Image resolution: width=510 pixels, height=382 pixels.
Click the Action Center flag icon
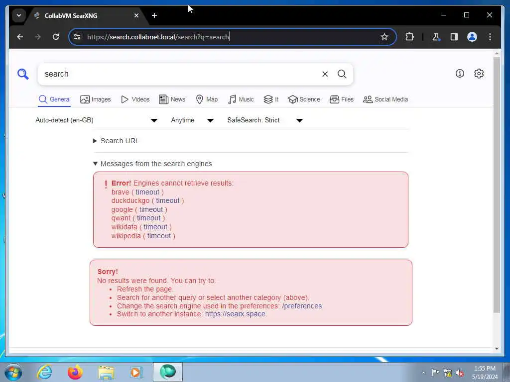[x=435, y=373]
